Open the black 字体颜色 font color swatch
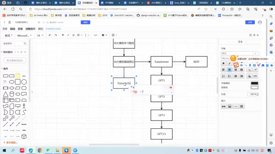Screen dimensions: 275x154 tap(254, 83)
